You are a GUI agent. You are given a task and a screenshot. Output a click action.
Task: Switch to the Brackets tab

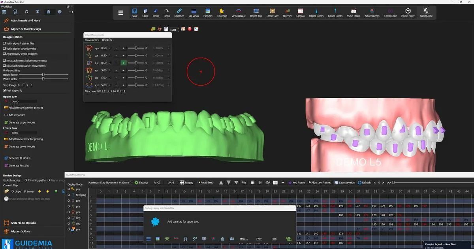pyautogui.click(x=107, y=40)
